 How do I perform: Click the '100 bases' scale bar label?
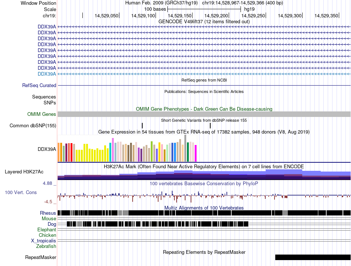[155, 9]
